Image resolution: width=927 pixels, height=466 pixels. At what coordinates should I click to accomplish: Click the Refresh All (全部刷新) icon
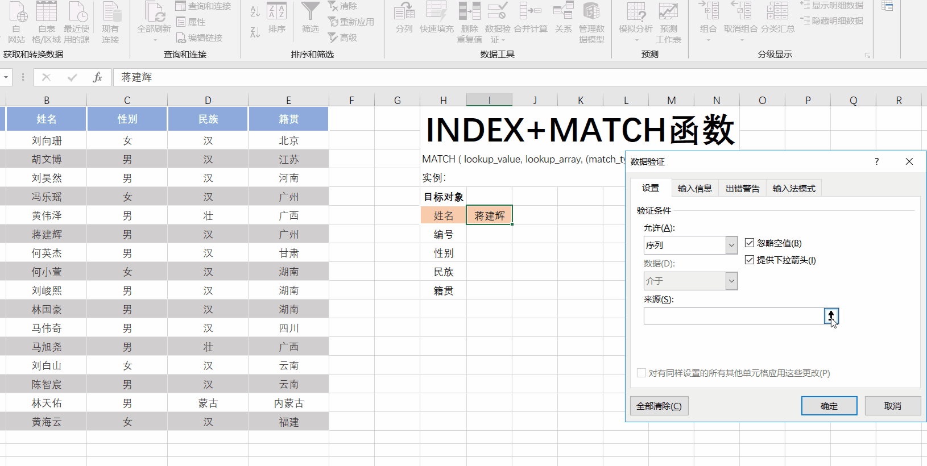pyautogui.click(x=154, y=13)
